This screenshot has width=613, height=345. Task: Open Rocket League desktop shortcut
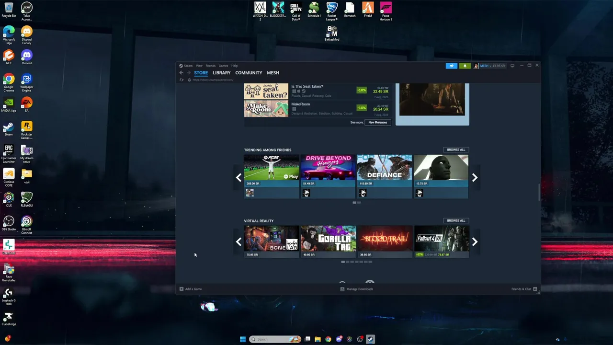coord(332,11)
